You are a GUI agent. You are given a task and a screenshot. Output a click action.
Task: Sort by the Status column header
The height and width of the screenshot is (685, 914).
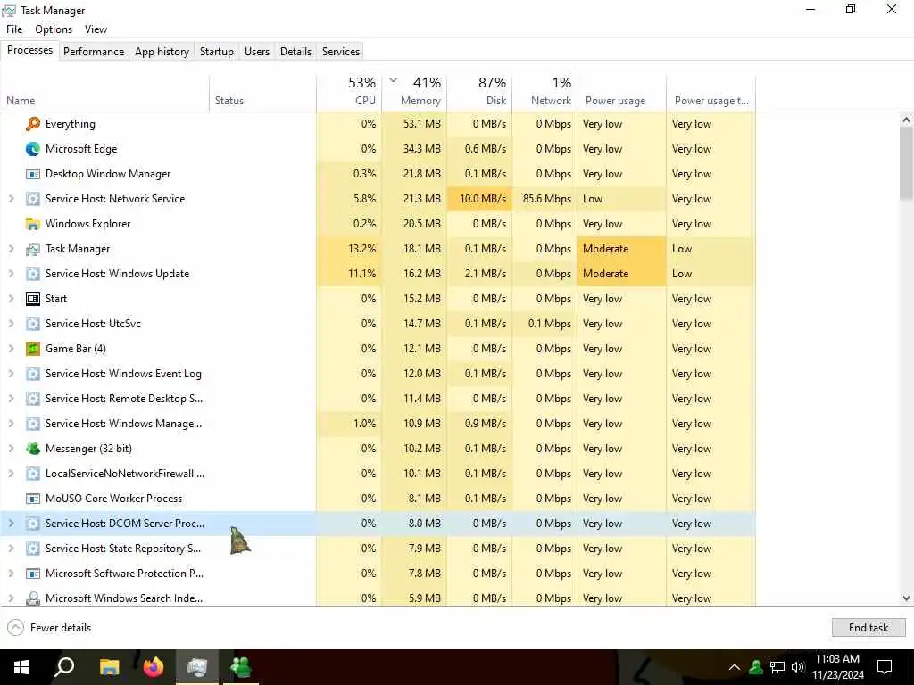tap(263, 92)
